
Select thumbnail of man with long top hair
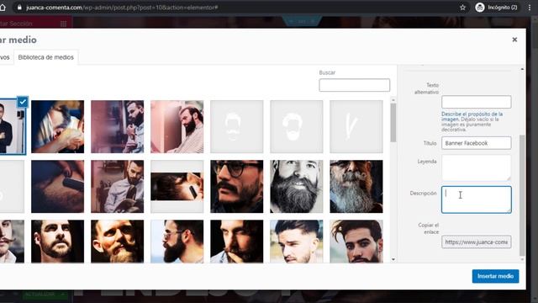[x=356, y=242]
